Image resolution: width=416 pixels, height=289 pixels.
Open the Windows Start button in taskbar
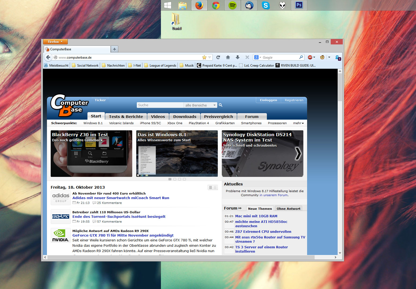point(168,5)
